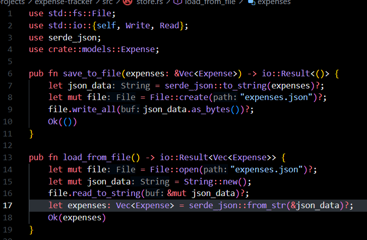Click io::Result<()> return type on line 6
The image size is (367, 240).
pos(295,74)
